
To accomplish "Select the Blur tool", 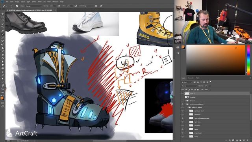I will (3, 62).
